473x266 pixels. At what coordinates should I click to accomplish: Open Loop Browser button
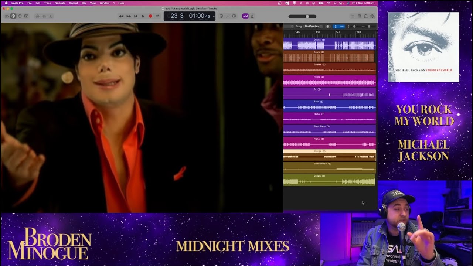coord(365,16)
